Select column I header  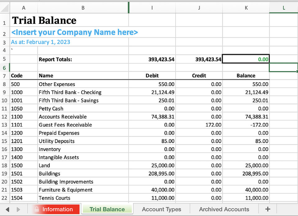[152, 8]
